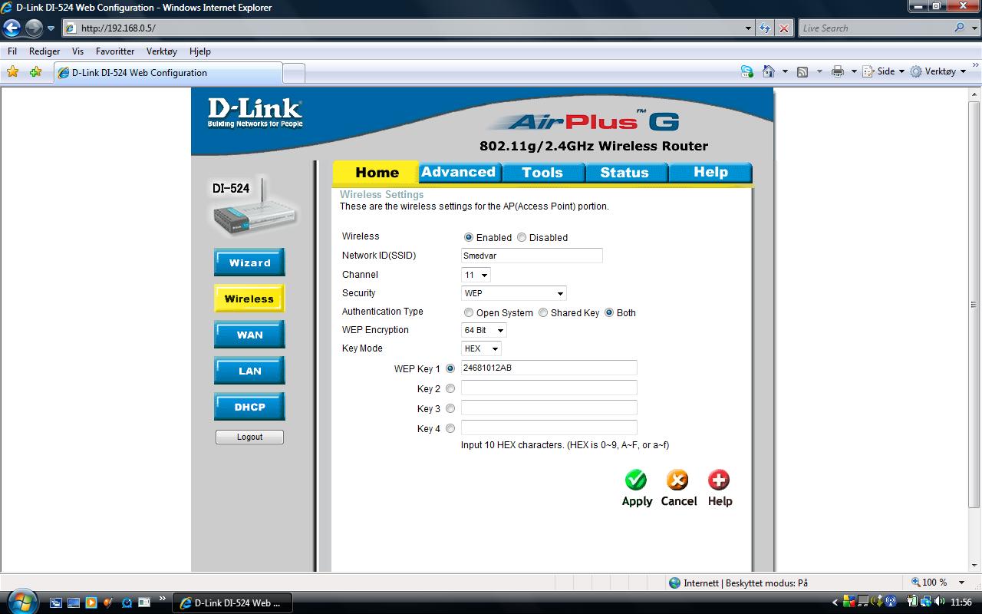Launch Windows Media Player from Quick Launch
Image resolution: width=982 pixels, height=614 pixels.
(x=91, y=602)
